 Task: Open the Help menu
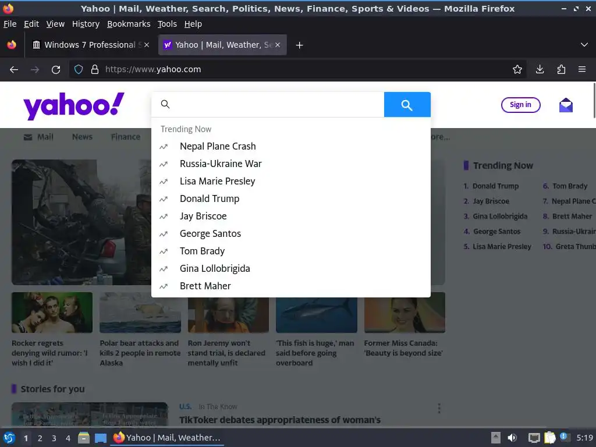click(x=193, y=24)
